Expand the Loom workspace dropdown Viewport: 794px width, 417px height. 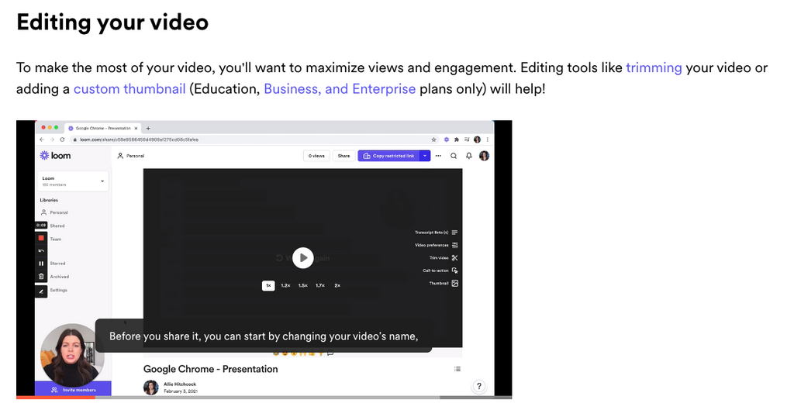click(102, 181)
